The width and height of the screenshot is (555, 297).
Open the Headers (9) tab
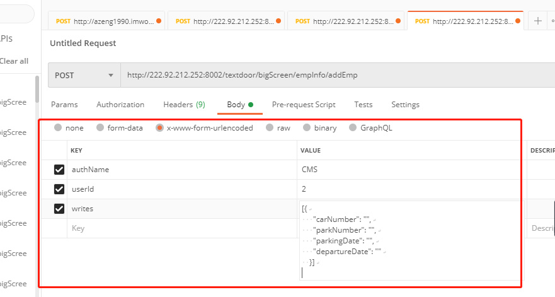tap(184, 105)
